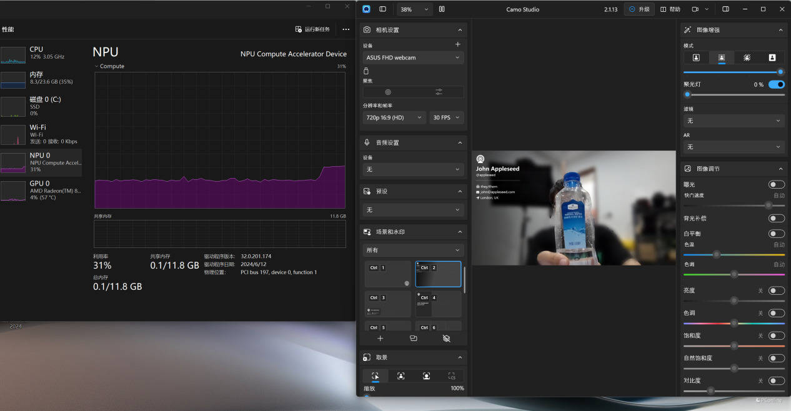Viewport: 791px width, 411px height.
Task: Select the manual framing cursor mode
Action: point(376,376)
